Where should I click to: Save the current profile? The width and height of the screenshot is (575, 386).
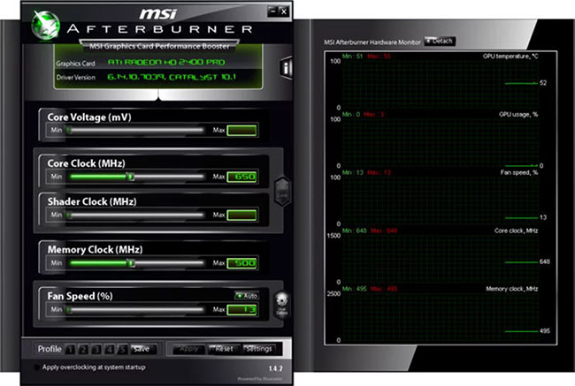tap(143, 350)
